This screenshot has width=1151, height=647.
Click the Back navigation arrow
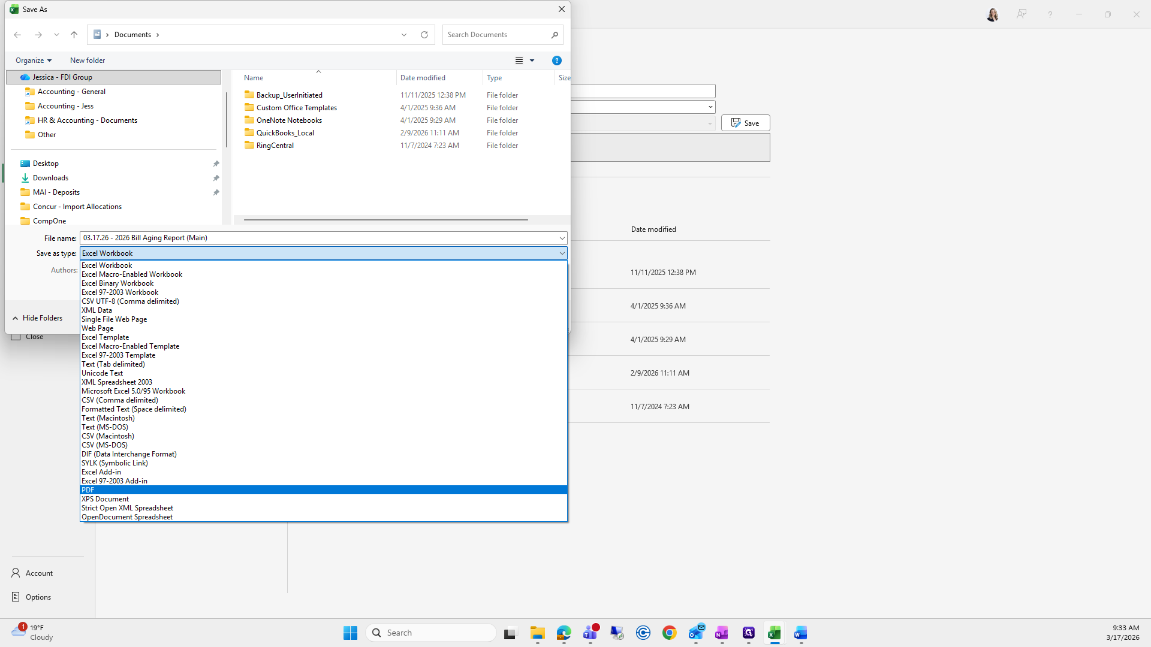pyautogui.click(x=17, y=35)
